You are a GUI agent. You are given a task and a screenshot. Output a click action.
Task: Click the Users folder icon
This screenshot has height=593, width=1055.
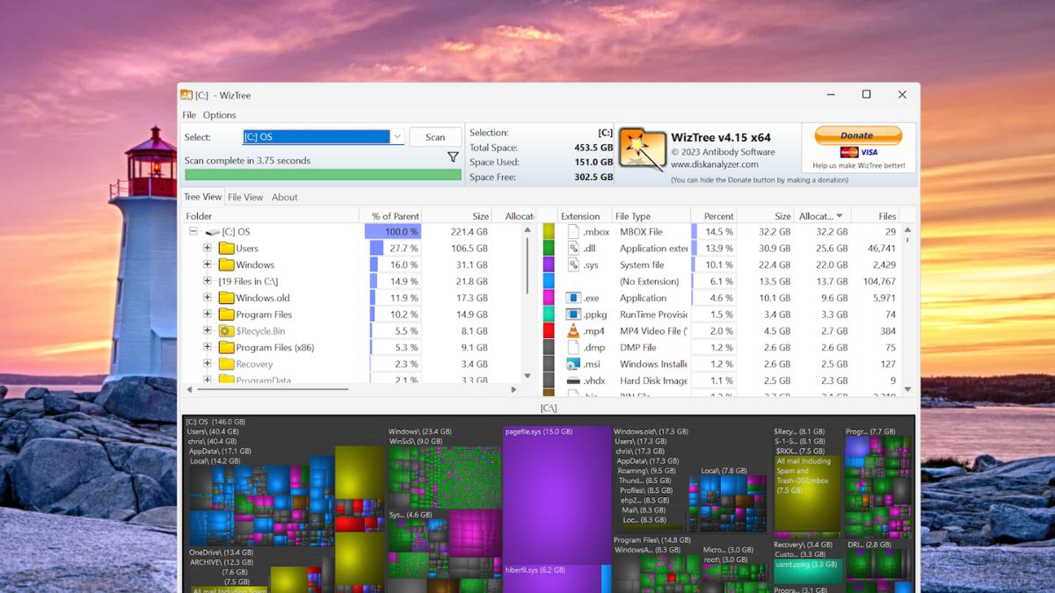pos(226,249)
